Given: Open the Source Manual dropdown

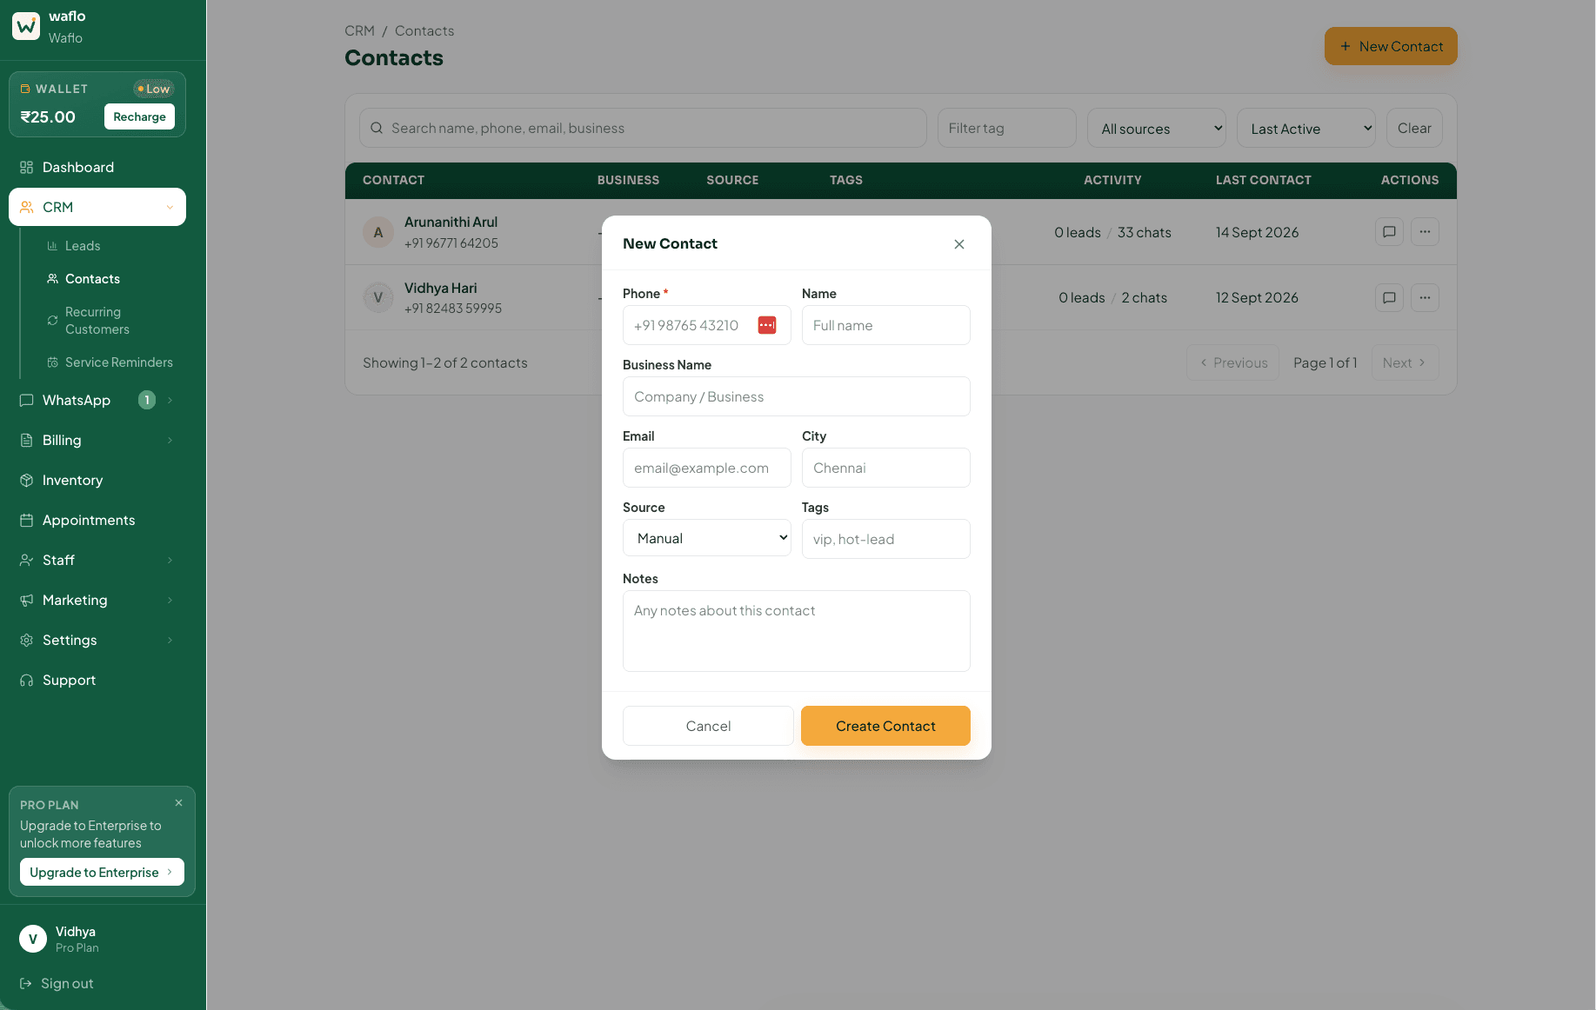Looking at the screenshot, I should (x=707, y=538).
